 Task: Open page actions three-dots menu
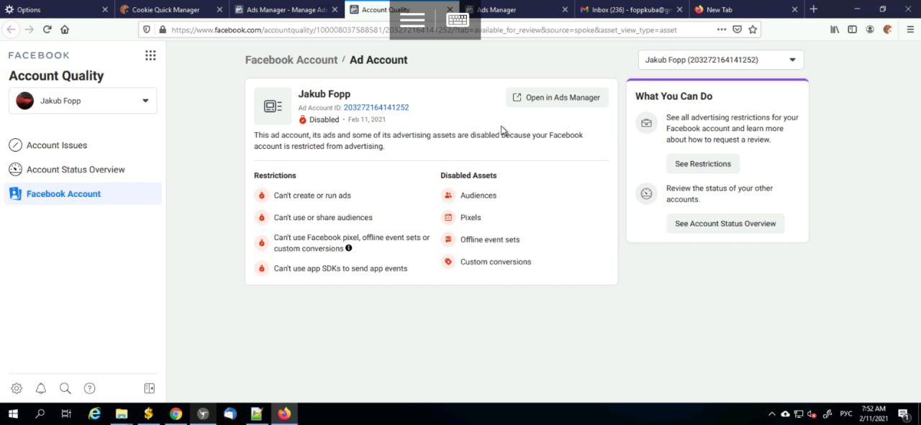pyautogui.click(x=722, y=29)
